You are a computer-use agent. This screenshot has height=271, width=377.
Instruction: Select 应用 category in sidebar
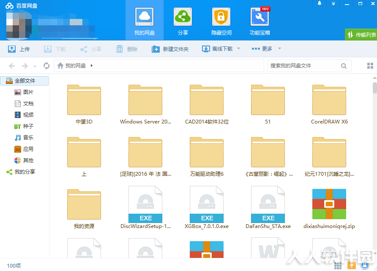coord(24,149)
